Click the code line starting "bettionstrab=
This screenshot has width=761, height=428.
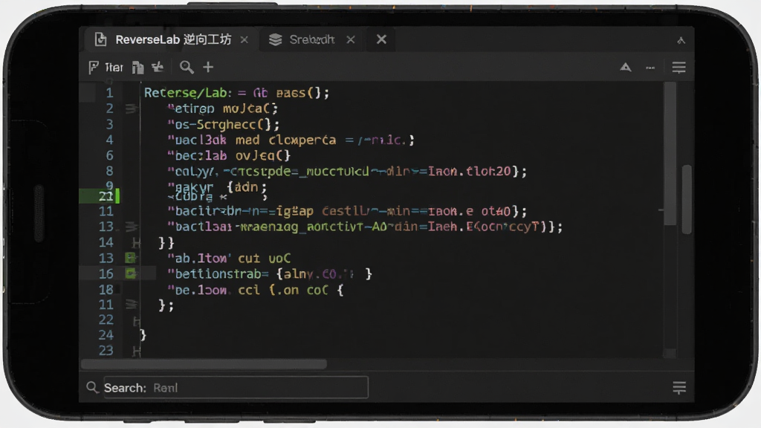tap(269, 274)
